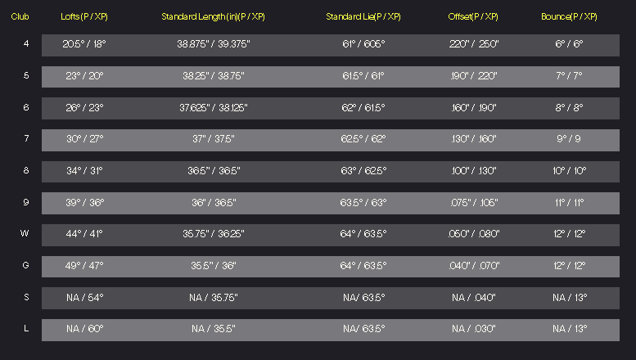Click the Club column header
Viewport: 636px width, 360px height.
(20, 16)
